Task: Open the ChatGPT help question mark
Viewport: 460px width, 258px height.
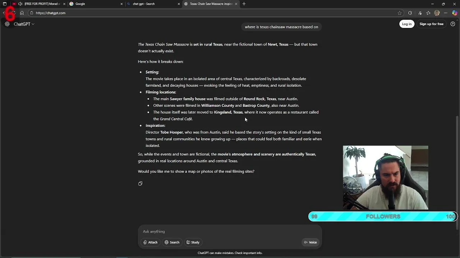Action: coord(453,24)
